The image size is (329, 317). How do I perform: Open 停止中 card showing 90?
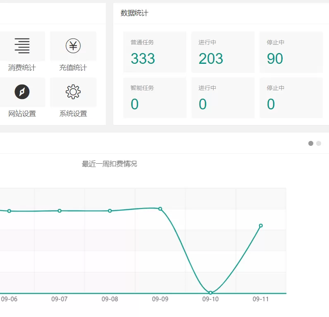point(291,52)
